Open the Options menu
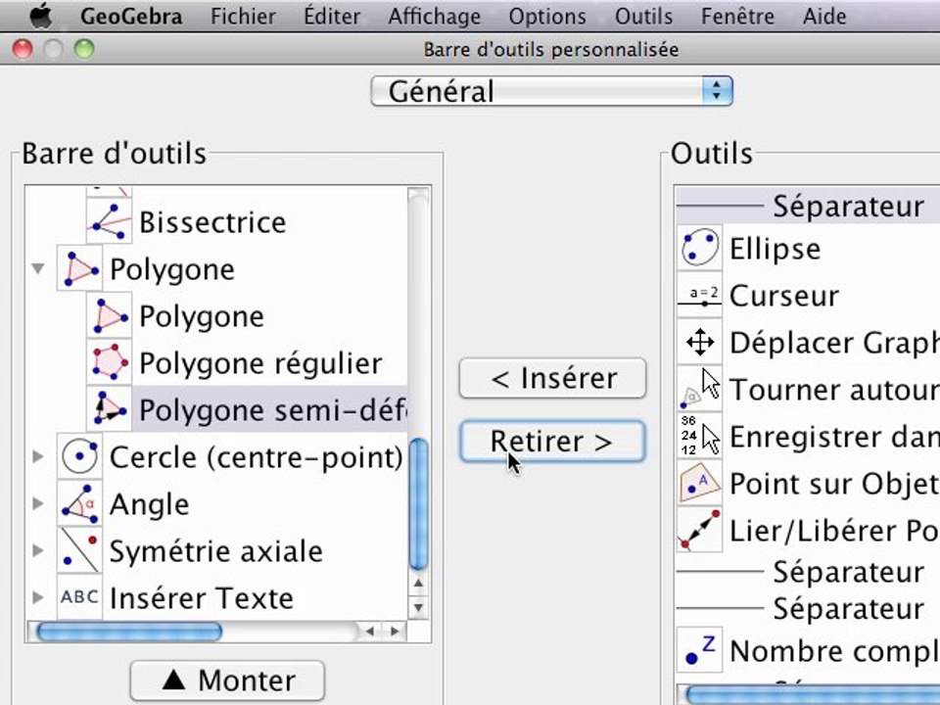Image resolution: width=940 pixels, height=705 pixels. pyautogui.click(x=547, y=17)
